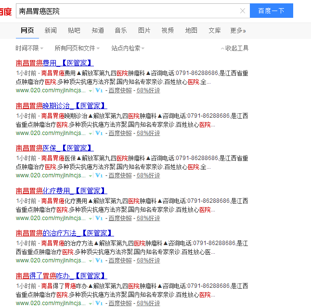Open 百度快照 for 南昌胃癌费用 result
The height and width of the screenshot is (308, 311).
click(120, 90)
